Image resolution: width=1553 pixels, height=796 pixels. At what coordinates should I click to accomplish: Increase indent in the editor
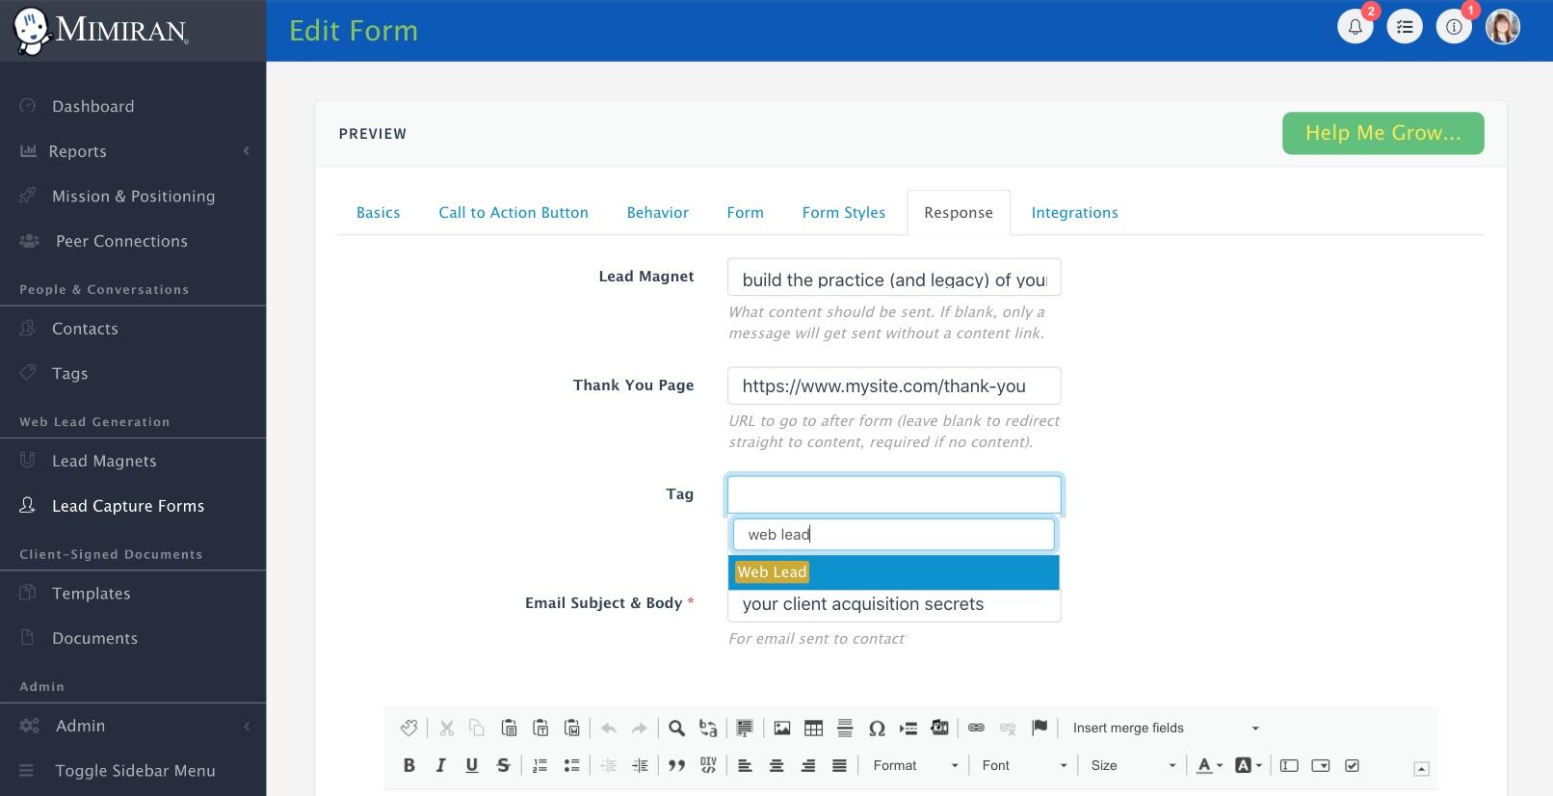(640, 765)
